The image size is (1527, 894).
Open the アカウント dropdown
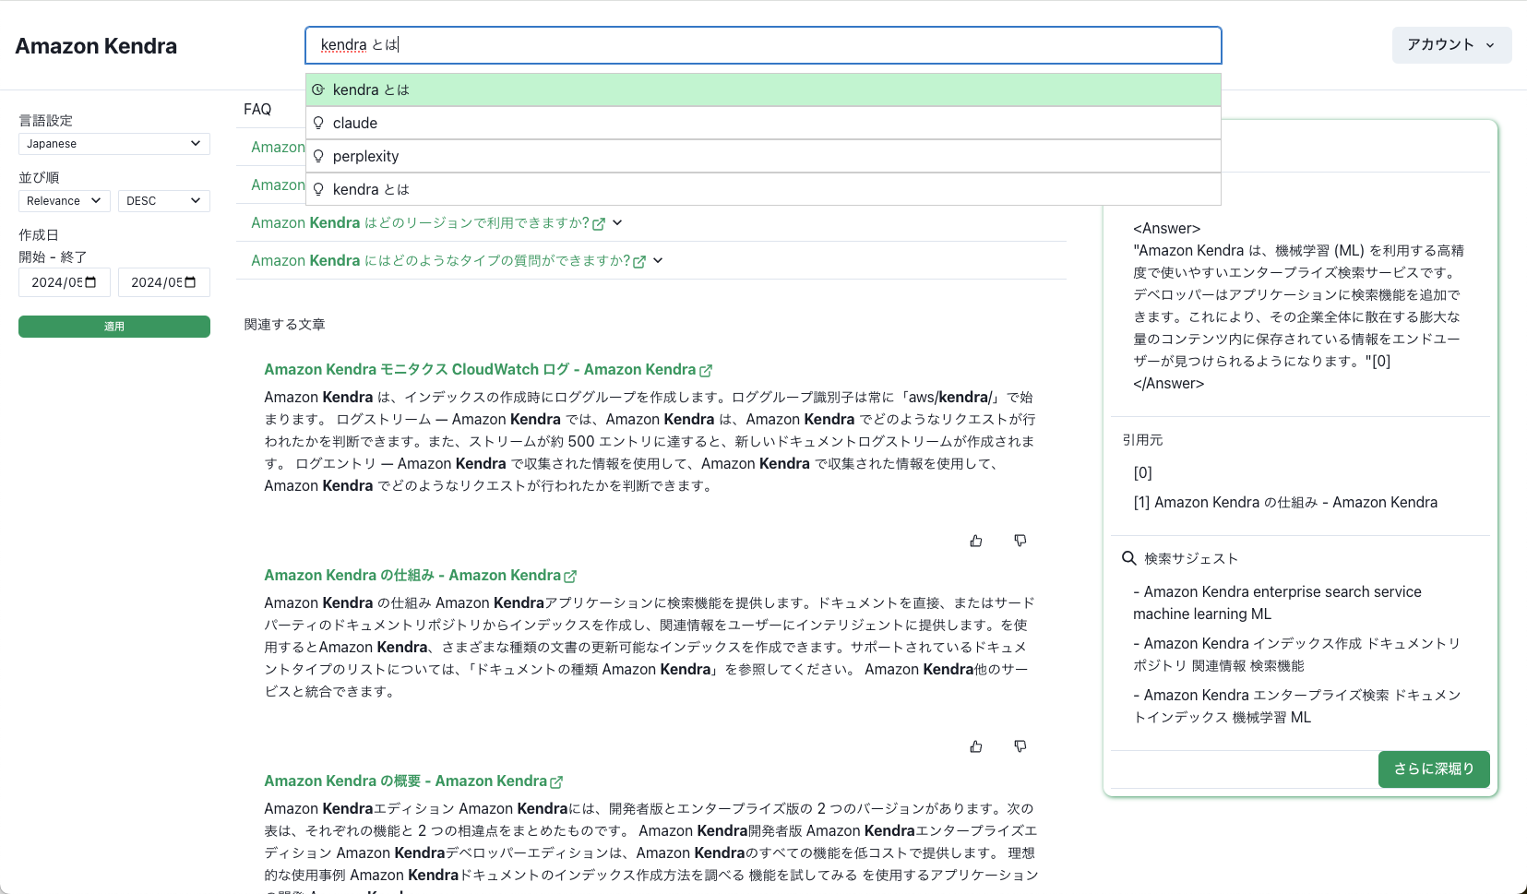point(1451,45)
